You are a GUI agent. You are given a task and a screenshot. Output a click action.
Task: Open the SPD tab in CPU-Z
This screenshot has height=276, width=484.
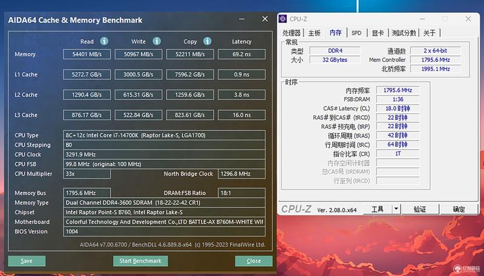click(x=356, y=33)
